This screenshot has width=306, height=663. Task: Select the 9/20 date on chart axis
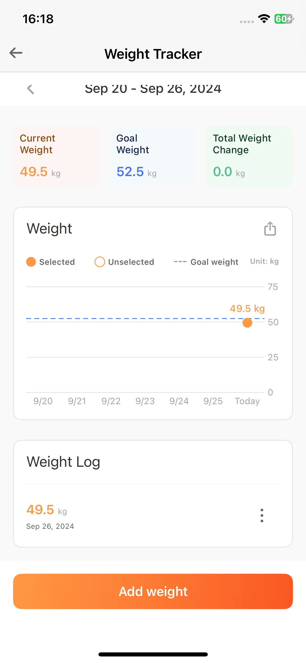click(43, 401)
